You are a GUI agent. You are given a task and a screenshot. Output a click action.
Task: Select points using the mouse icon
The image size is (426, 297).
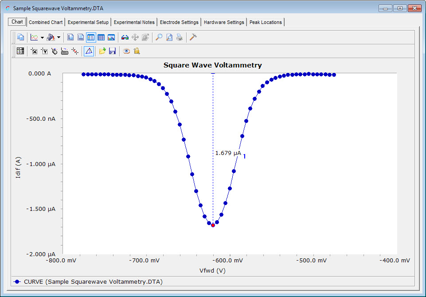click(x=55, y=51)
